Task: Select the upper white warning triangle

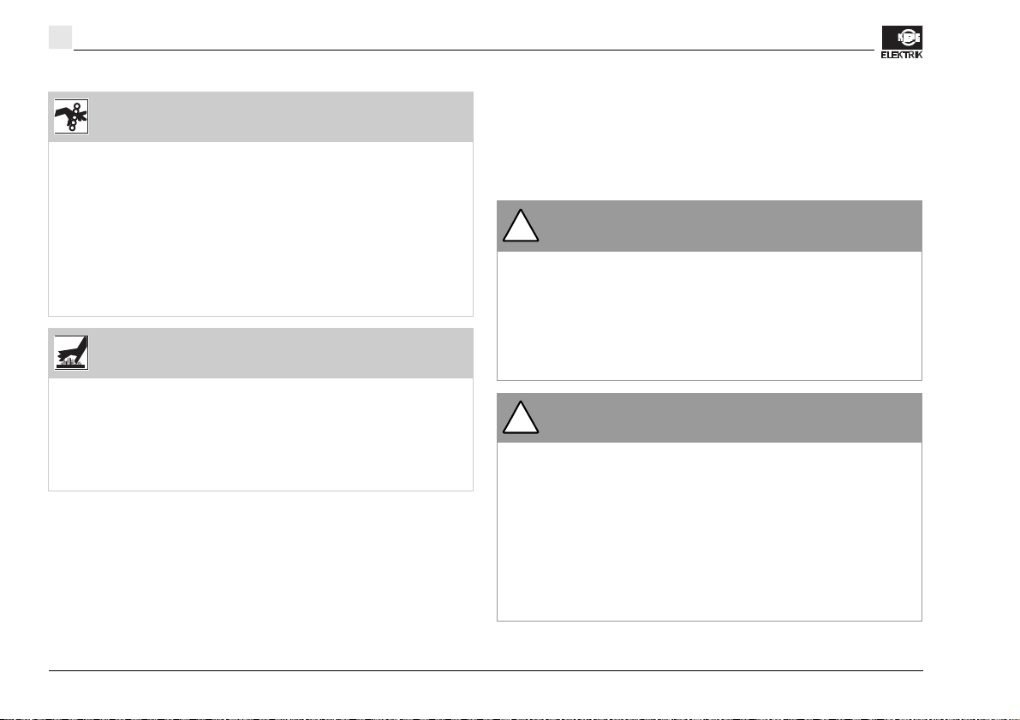Action: [521, 226]
